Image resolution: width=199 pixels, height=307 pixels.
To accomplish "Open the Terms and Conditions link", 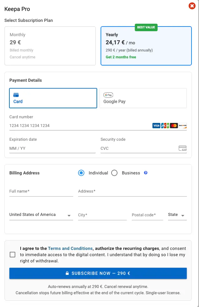I will point(70,249).
